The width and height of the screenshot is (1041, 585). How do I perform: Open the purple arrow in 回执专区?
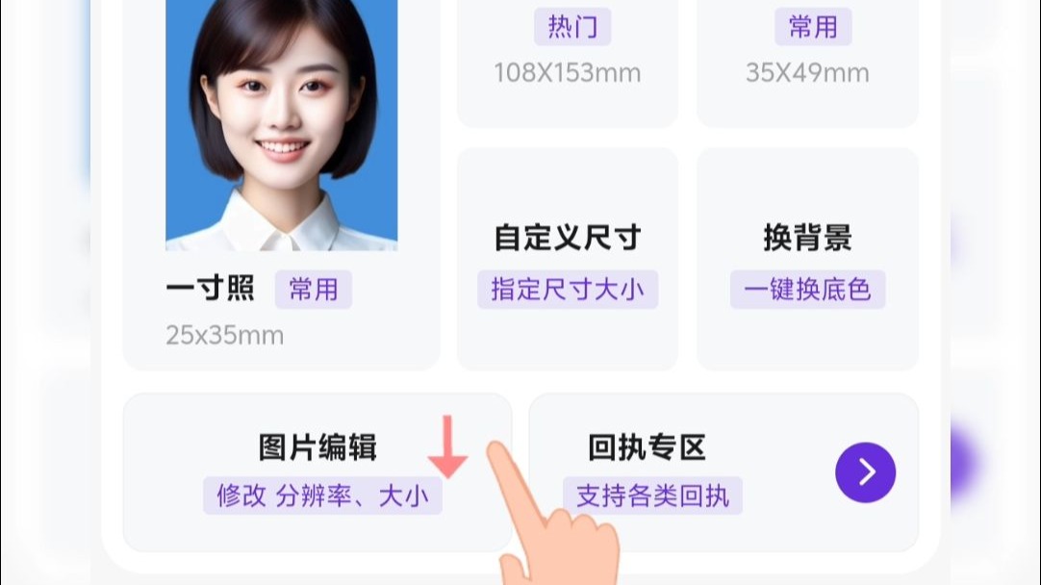(865, 472)
